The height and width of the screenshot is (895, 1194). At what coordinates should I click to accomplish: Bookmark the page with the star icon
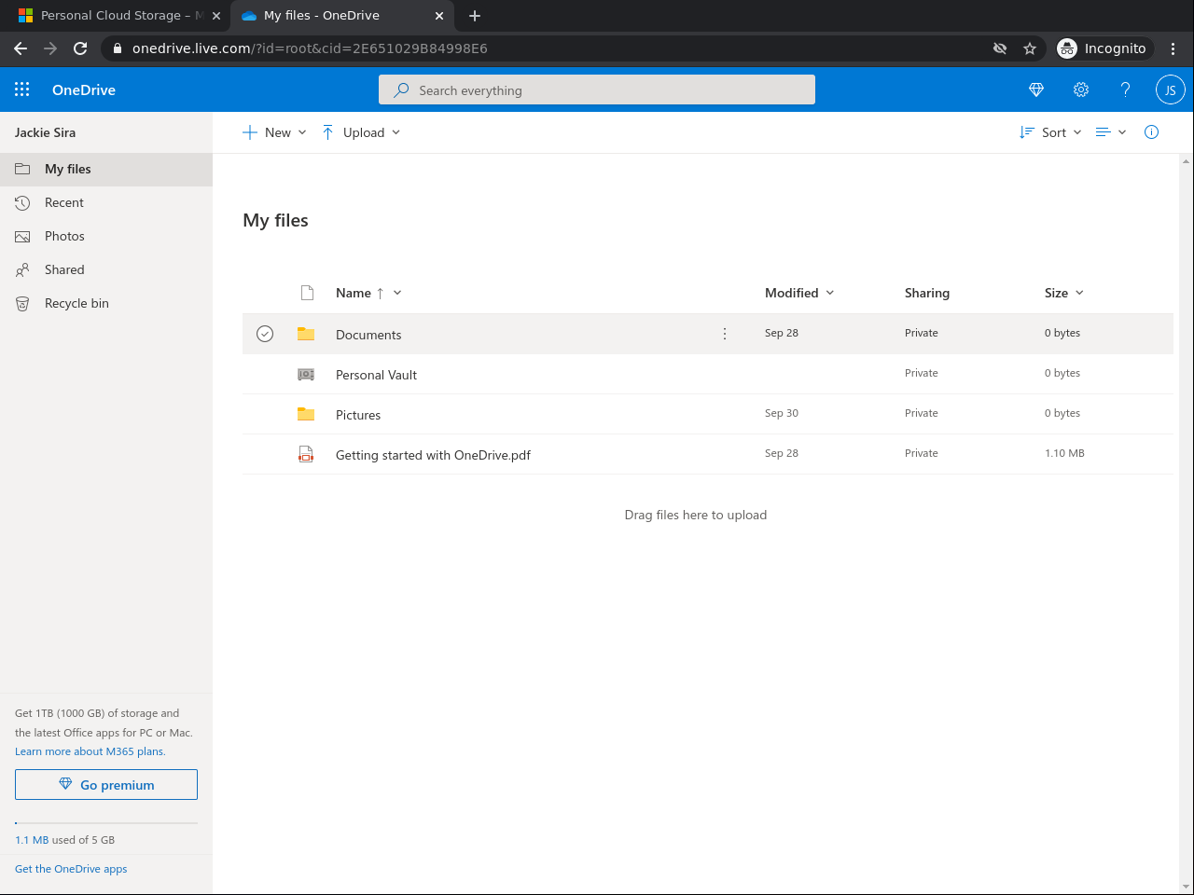pos(1030,48)
